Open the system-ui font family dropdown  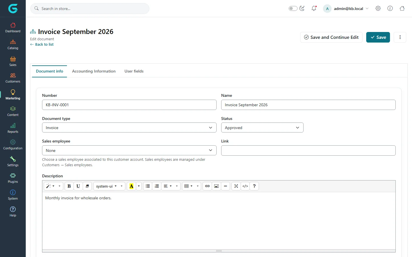coord(109,186)
